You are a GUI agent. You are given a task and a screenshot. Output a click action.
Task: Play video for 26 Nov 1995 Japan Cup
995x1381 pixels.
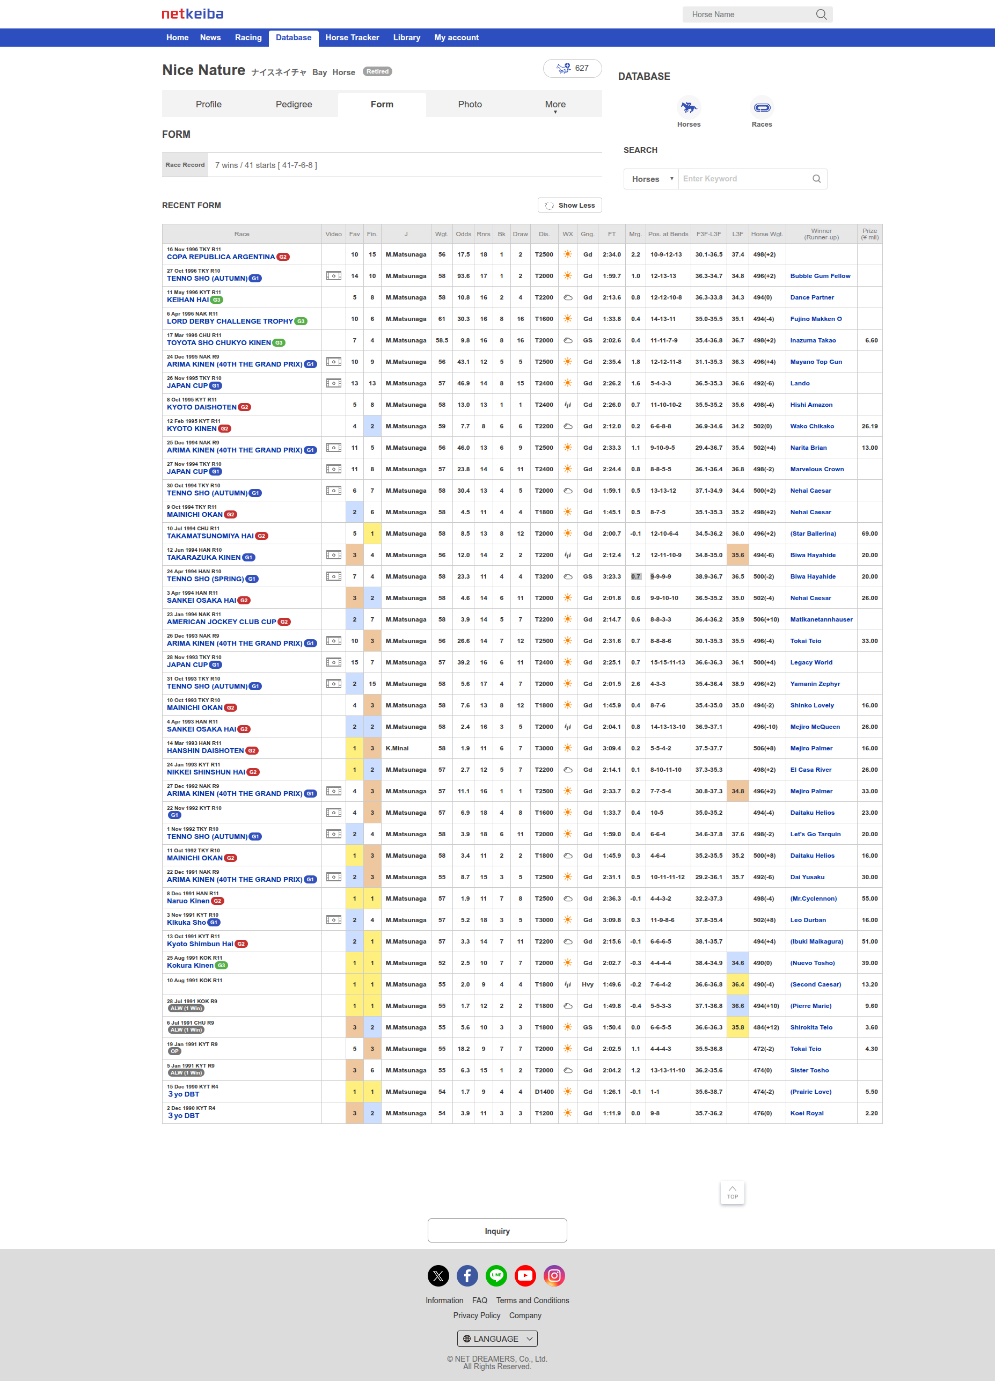point(334,383)
